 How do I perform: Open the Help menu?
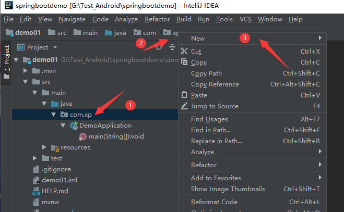coord(295,19)
